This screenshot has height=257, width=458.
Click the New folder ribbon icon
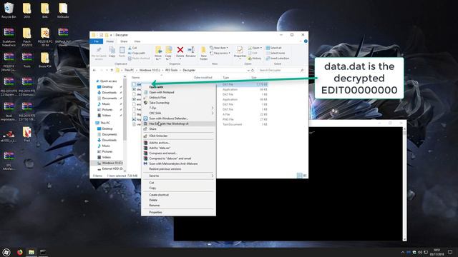point(203,53)
